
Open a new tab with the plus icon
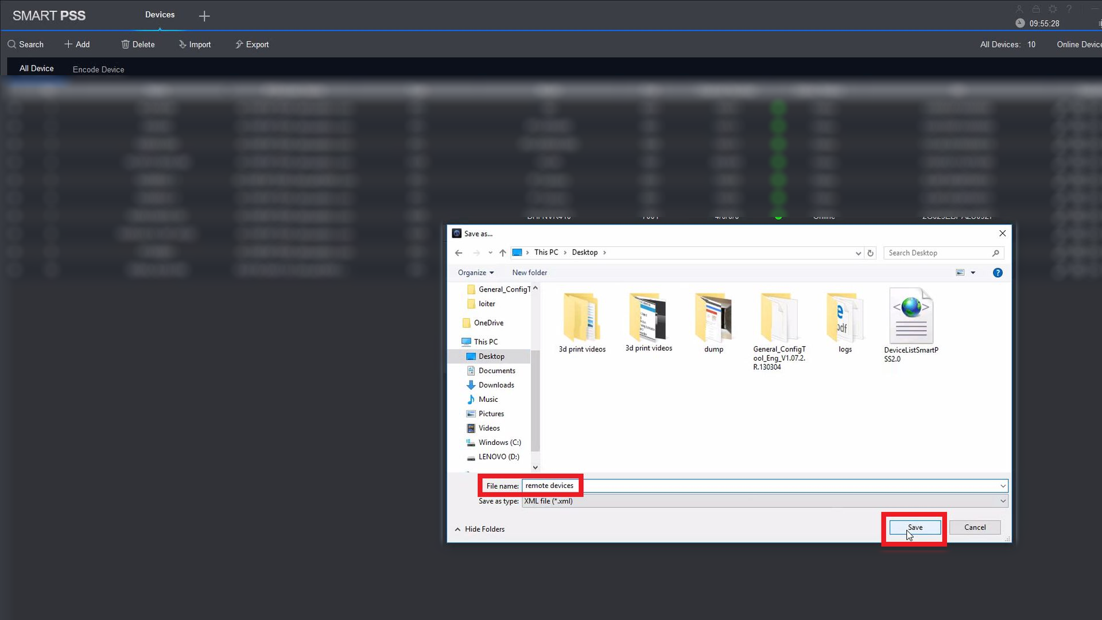[204, 16]
